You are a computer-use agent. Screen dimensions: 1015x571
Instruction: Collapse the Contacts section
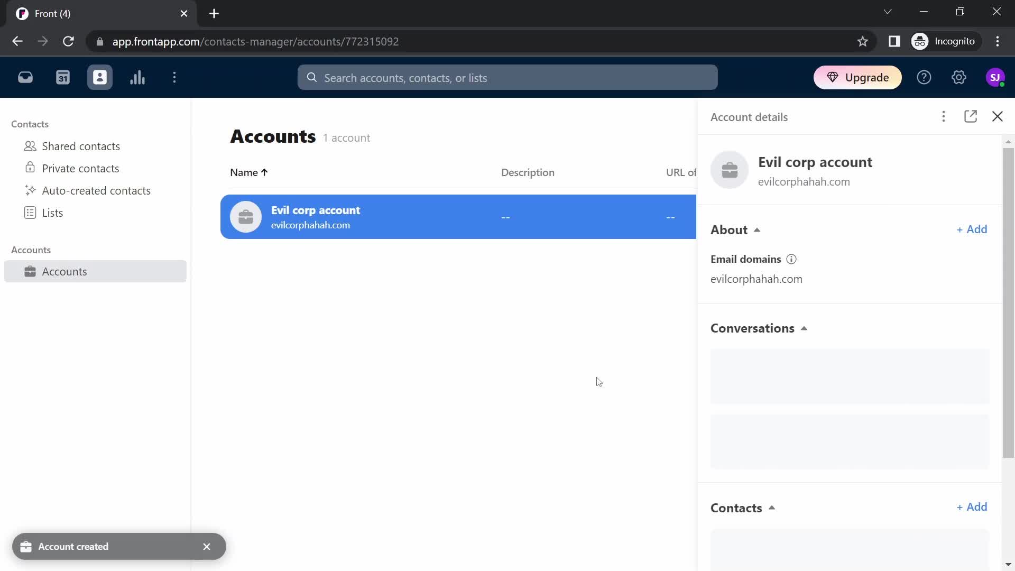[772, 508]
